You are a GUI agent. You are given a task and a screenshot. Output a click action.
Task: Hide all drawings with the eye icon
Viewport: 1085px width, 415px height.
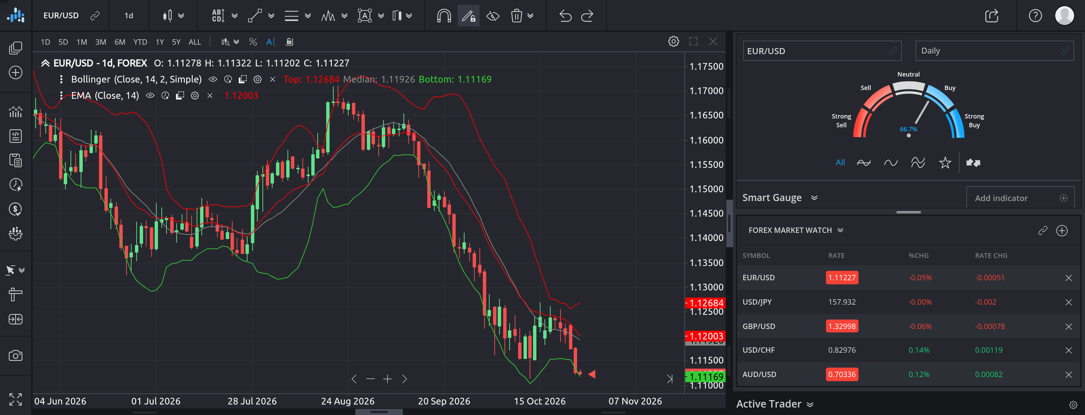[493, 16]
